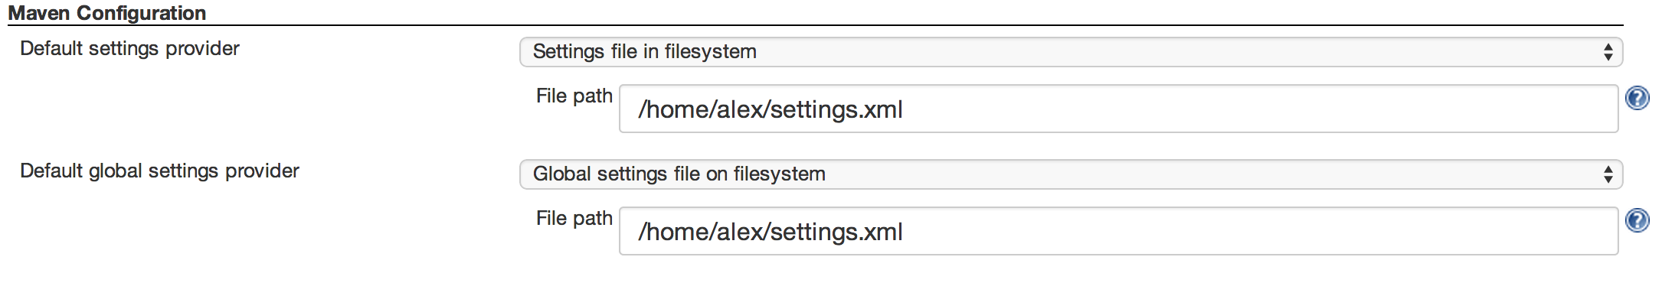
Task: Click the Settings file in filesystem text
Action: [x=644, y=52]
